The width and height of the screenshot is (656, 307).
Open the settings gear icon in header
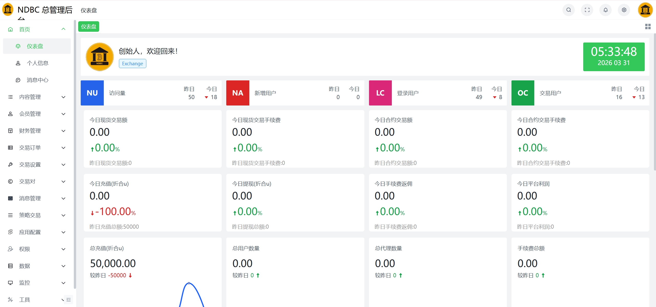pyautogui.click(x=624, y=10)
